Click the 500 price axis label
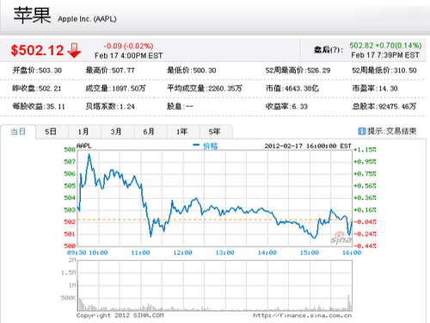Screen dimensions: 430x323 coord(70,245)
